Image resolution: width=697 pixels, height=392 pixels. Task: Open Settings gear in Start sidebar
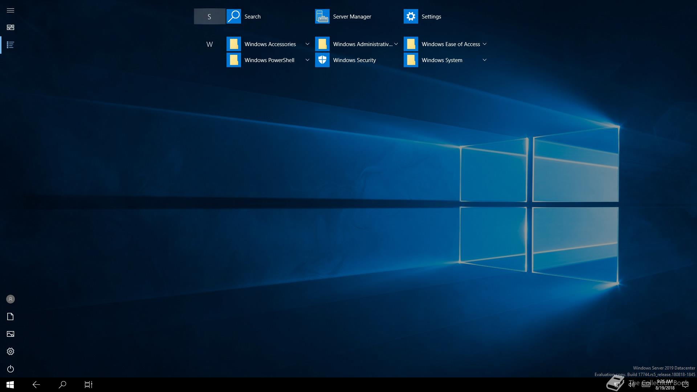[x=11, y=351]
